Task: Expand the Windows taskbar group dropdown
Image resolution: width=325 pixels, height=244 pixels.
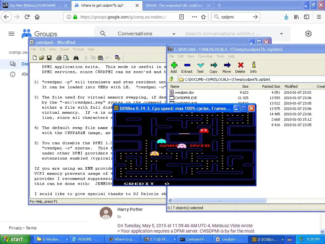Action: tap(67, 240)
